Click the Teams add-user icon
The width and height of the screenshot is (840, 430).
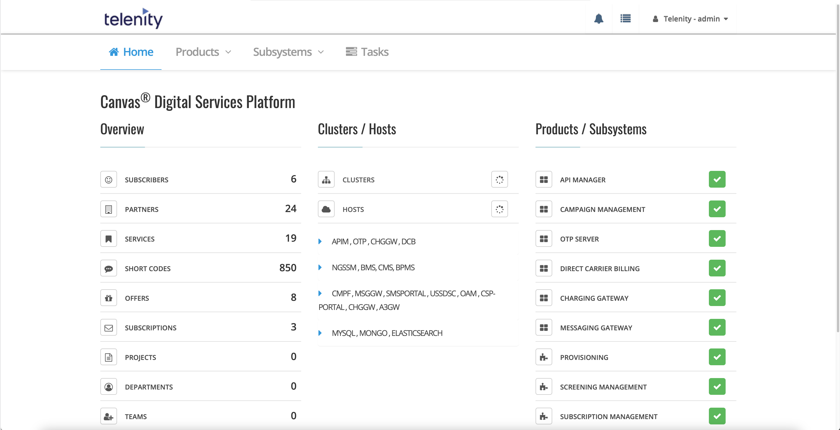tap(109, 416)
